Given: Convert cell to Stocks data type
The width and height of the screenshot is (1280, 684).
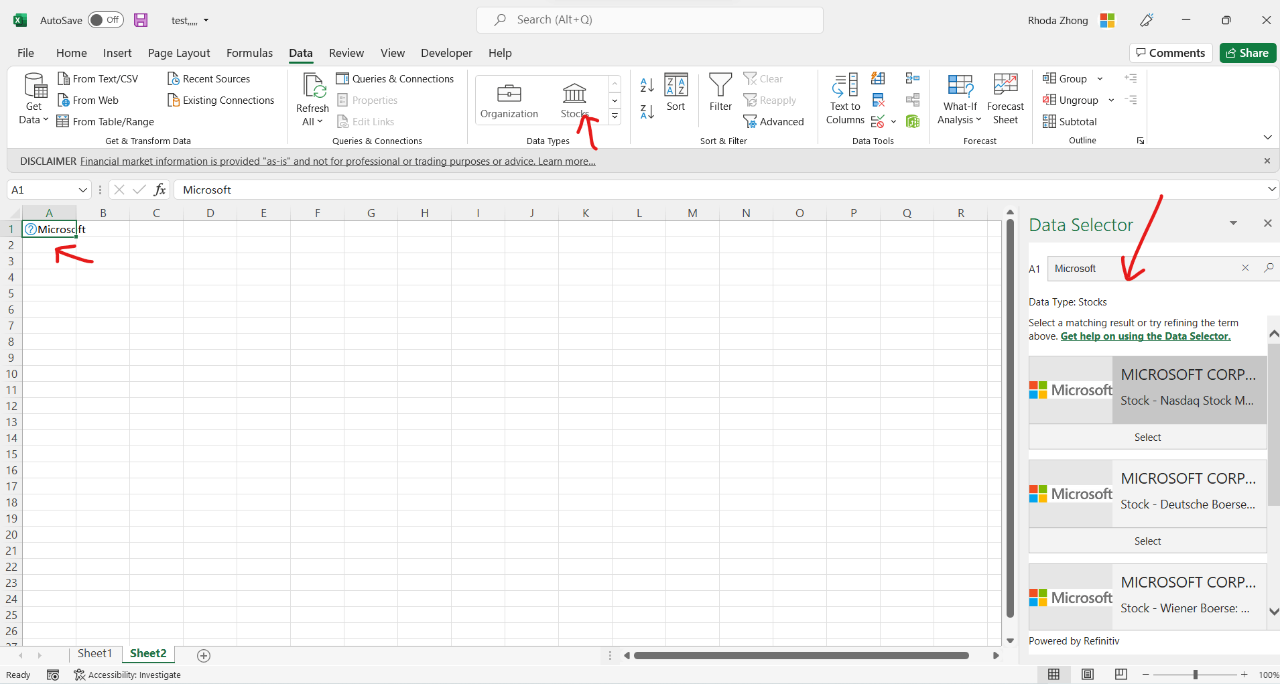Looking at the screenshot, I should click(574, 100).
